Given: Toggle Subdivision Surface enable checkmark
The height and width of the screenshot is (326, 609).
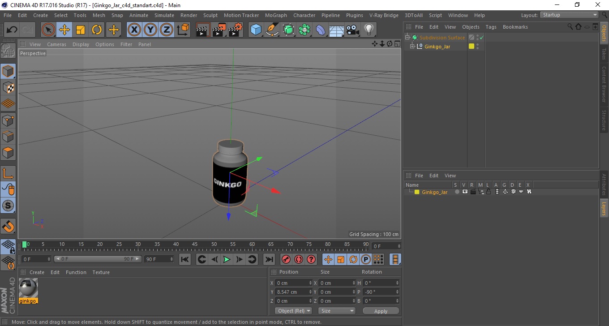Looking at the screenshot, I should point(482,38).
